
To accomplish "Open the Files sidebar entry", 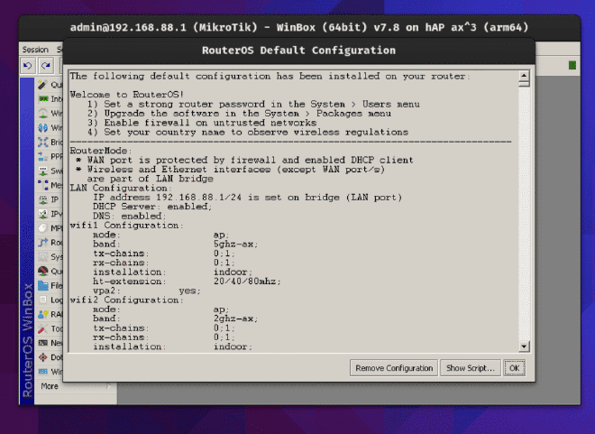I will (50, 285).
